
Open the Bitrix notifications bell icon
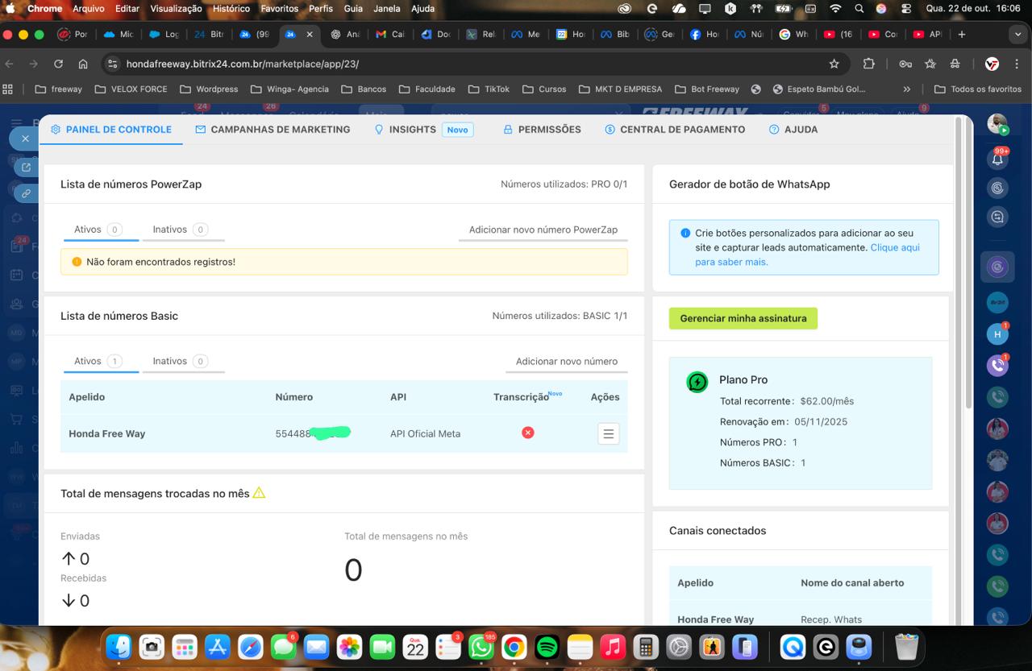[x=997, y=159]
